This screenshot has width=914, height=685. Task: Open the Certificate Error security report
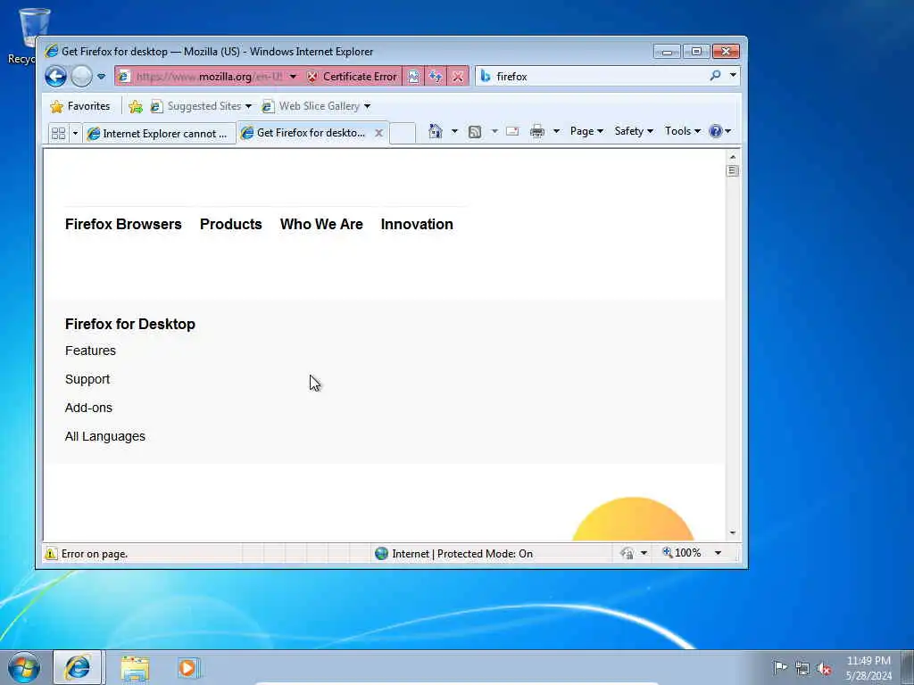(x=352, y=77)
